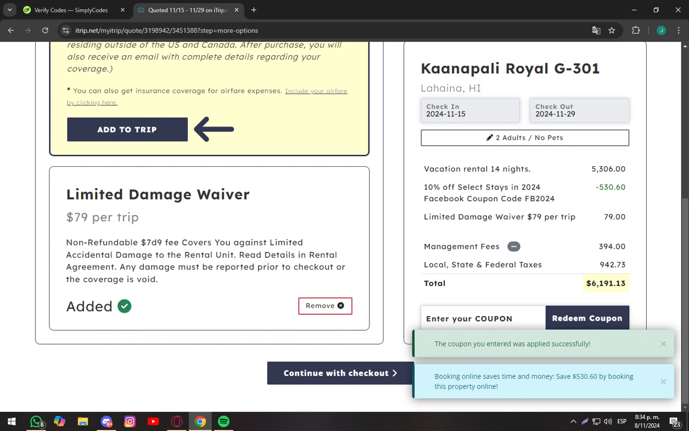This screenshot has width=689, height=431.
Task: Click the Check In date field
Action: [x=470, y=110]
